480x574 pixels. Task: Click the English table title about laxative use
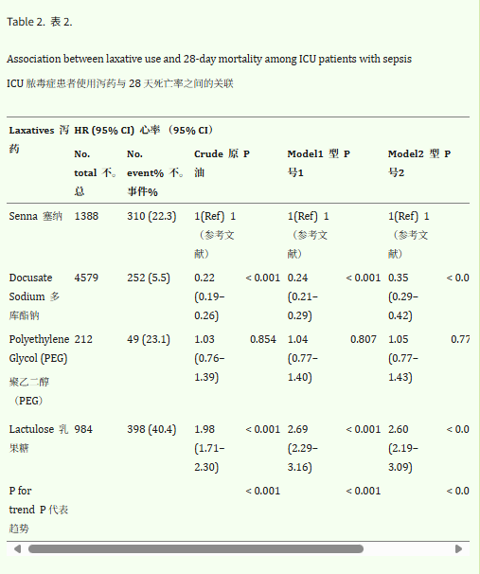point(209,59)
